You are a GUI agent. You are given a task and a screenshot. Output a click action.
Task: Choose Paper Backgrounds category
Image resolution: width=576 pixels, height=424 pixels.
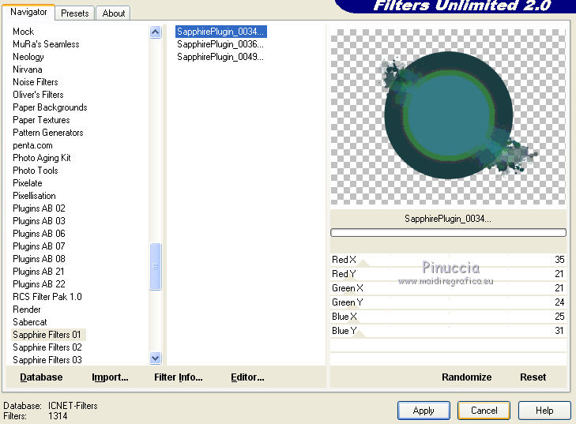[50, 107]
